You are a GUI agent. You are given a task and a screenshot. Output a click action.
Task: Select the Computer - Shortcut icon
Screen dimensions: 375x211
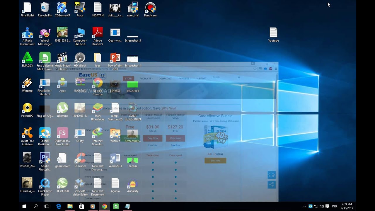tap(80, 36)
